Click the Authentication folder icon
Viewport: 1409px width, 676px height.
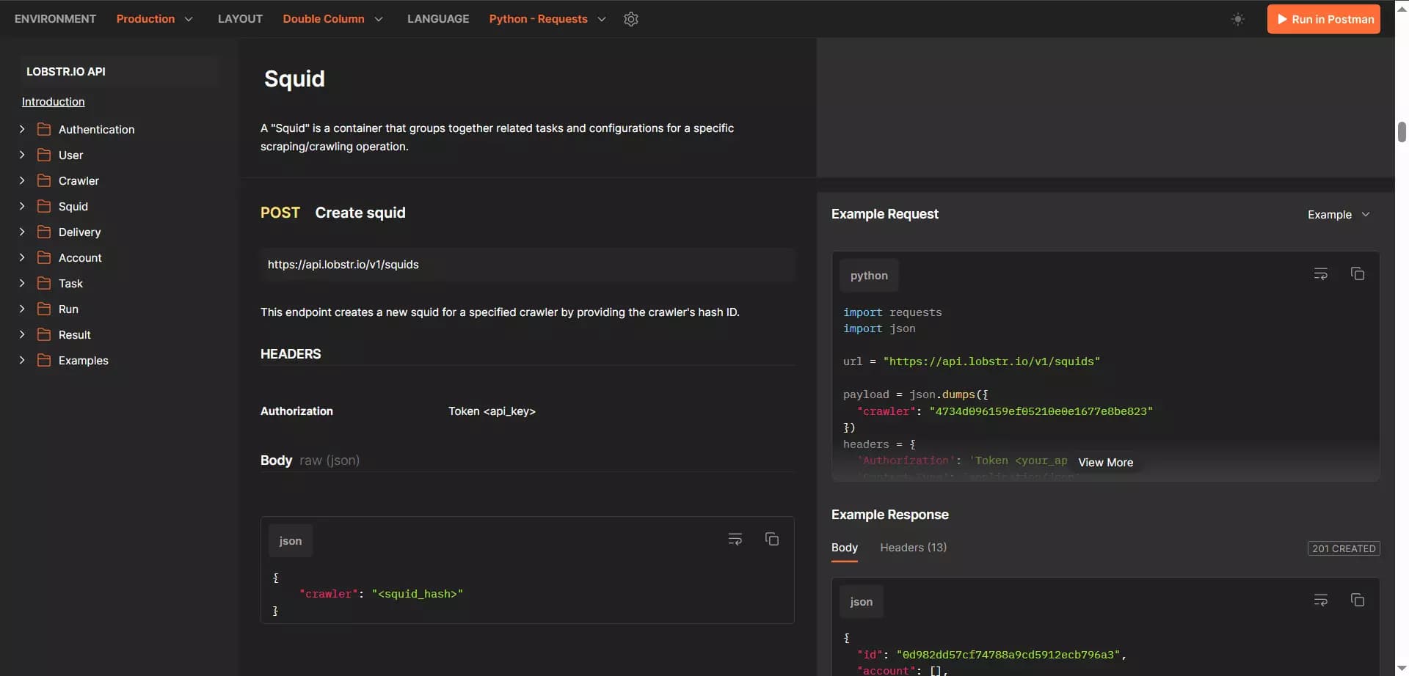pos(44,129)
